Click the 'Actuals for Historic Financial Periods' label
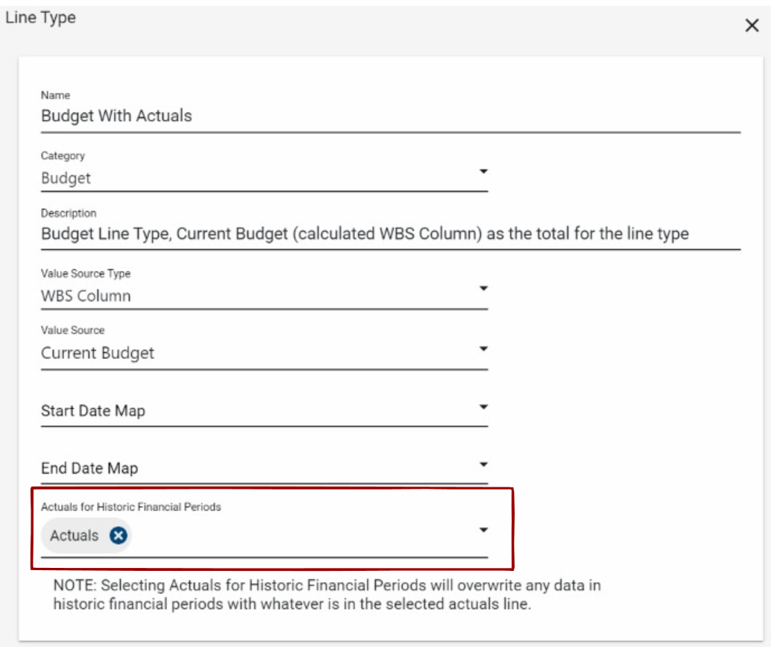The width and height of the screenshot is (775, 647). (x=131, y=507)
